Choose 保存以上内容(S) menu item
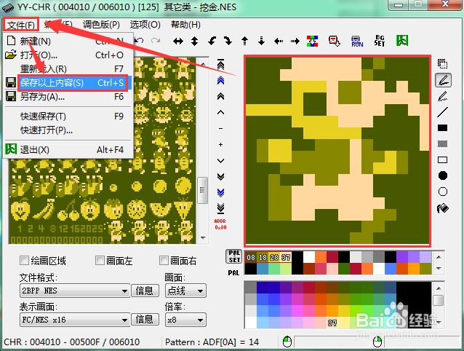464x351 pixels. coord(73,82)
